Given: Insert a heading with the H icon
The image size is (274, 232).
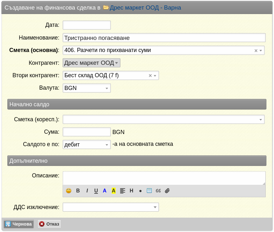Looking at the screenshot, I should click(x=131, y=191).
